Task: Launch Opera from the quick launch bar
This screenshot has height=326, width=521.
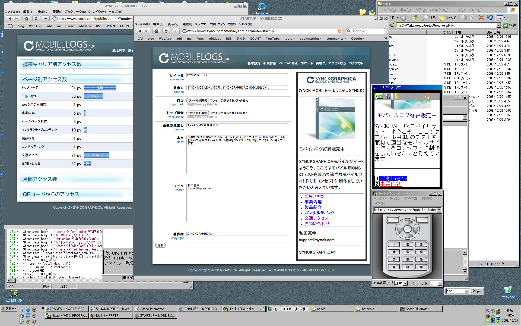Action: pyautogui.click(x=34, y=322)
